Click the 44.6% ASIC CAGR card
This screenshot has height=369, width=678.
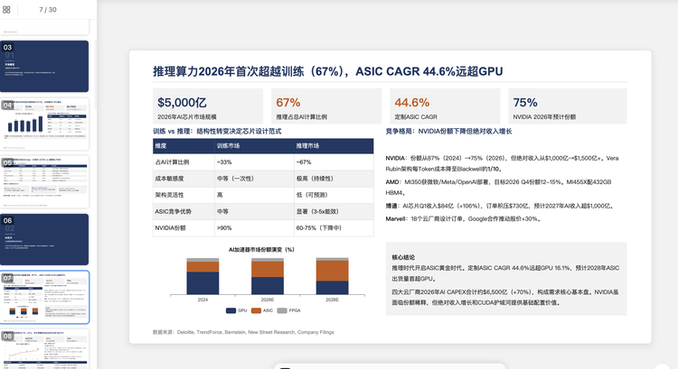(x=445, y=106)
